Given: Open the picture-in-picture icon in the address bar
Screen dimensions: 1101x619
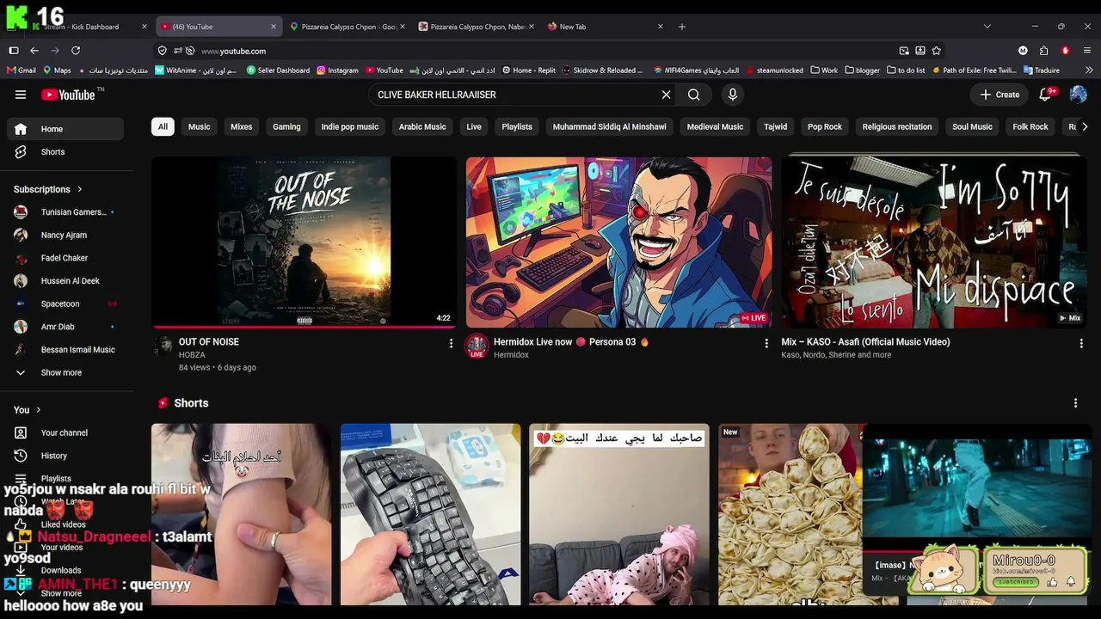Looking at the screenshot, I should [x=904, y=51].
